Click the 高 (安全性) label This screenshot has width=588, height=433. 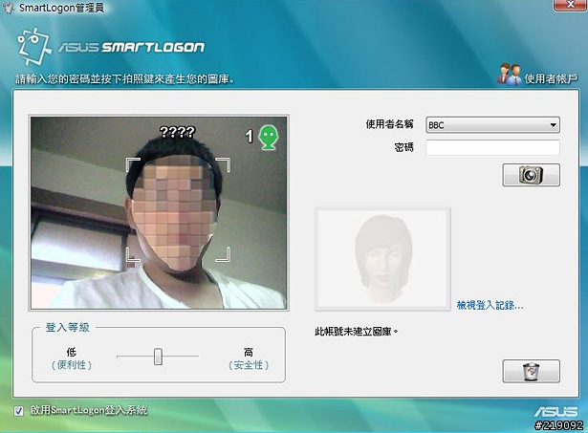click(249, 358)
